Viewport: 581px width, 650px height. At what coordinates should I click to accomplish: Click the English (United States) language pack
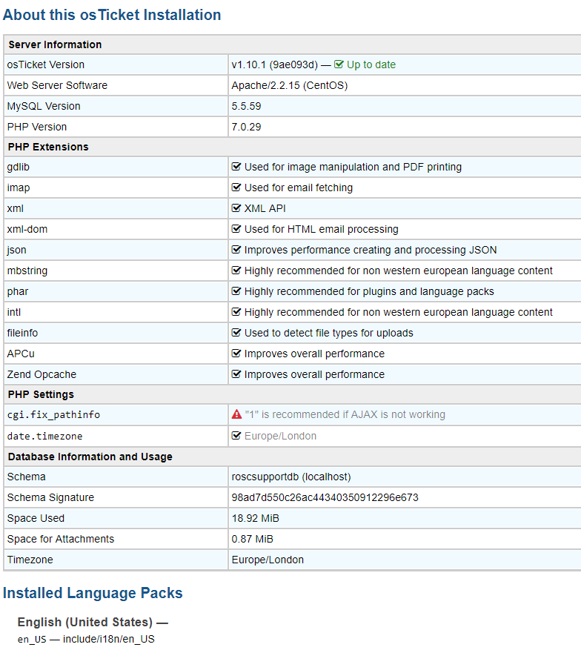[x=85, y=623]
